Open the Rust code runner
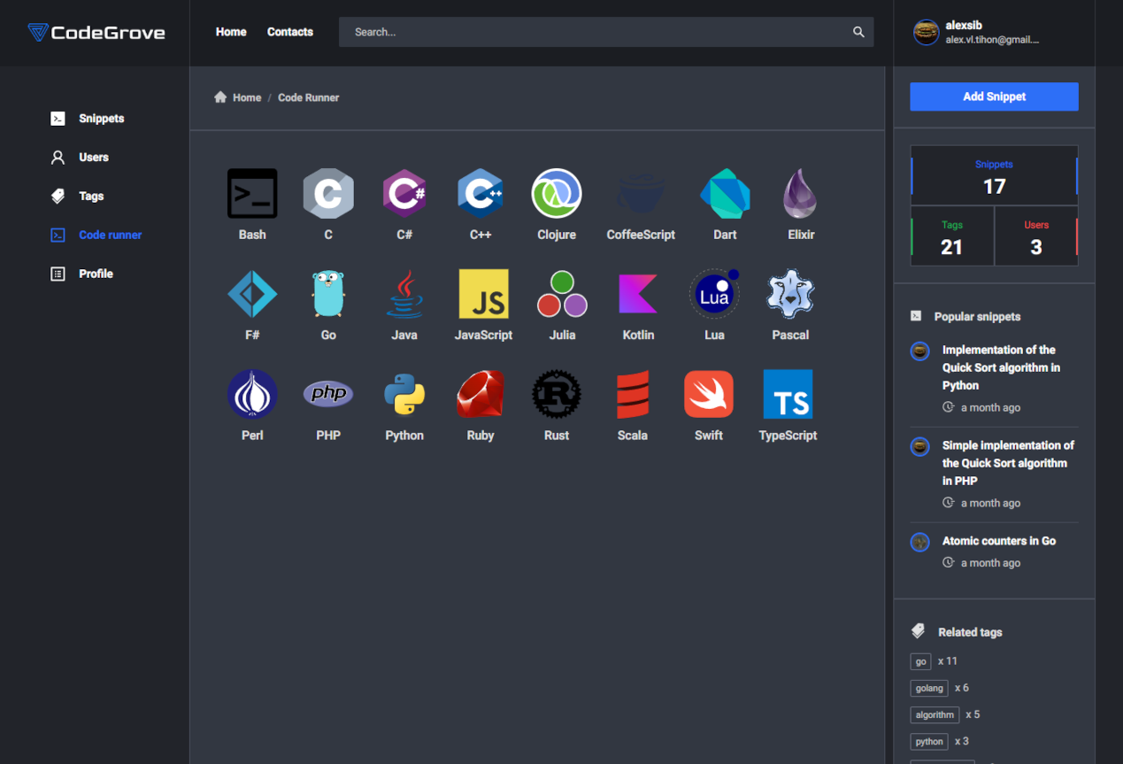This screenshot has height=764, width=1123. tap(557, 394)
